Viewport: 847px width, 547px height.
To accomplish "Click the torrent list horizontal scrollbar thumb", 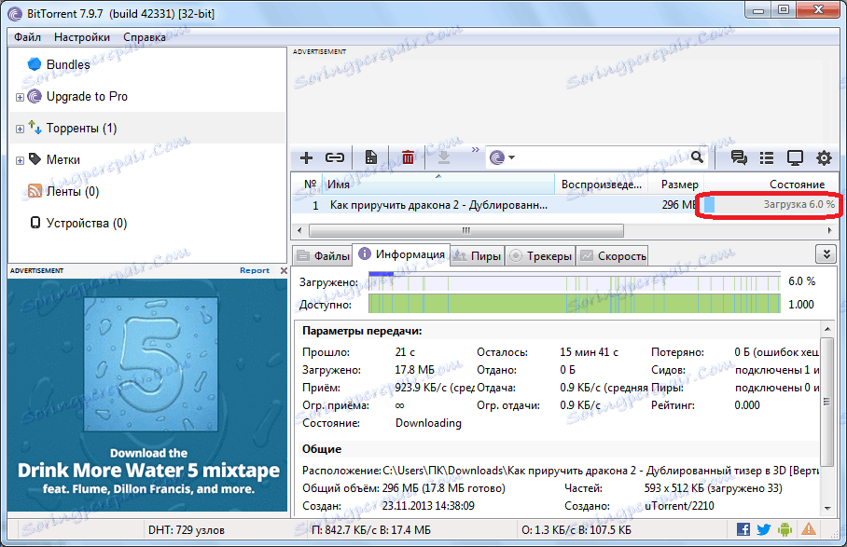I will [x=466, y=230].
